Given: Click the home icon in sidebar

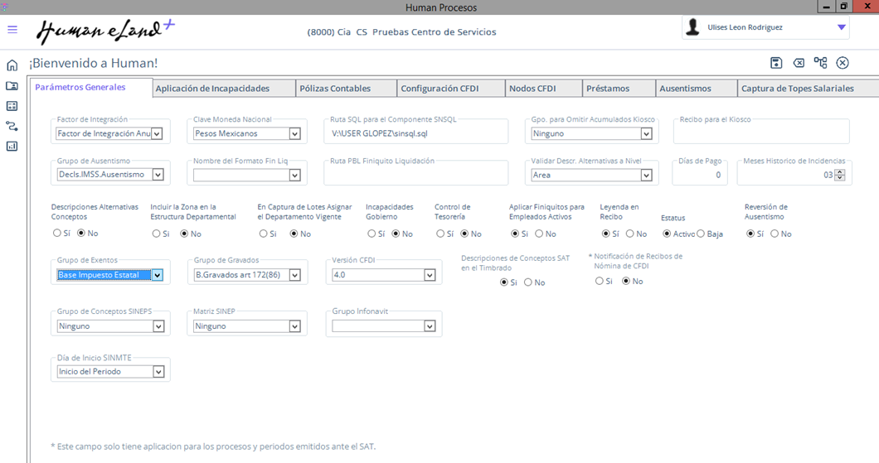Looking at the screenshot, I should [x=12, y=65].
